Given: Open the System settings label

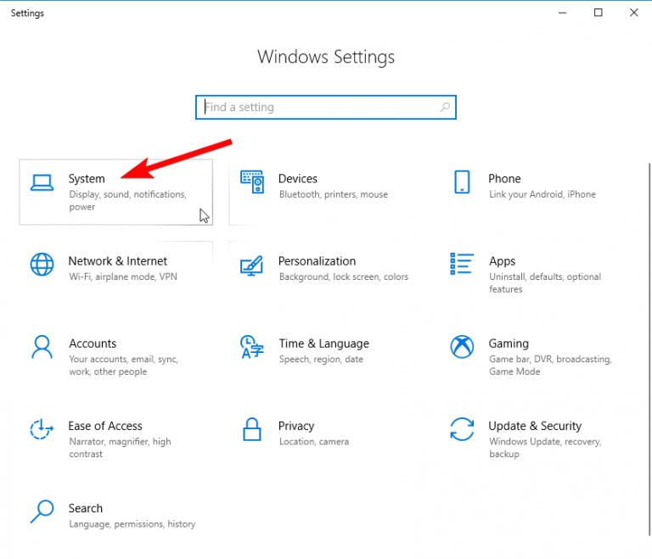Looking at the screenshot, I should coord(87,179).
